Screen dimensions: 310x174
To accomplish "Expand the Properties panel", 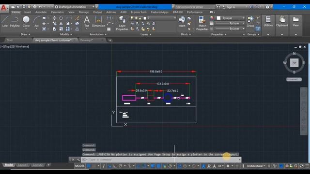I will pyautogui.click(x=218, y=34).
